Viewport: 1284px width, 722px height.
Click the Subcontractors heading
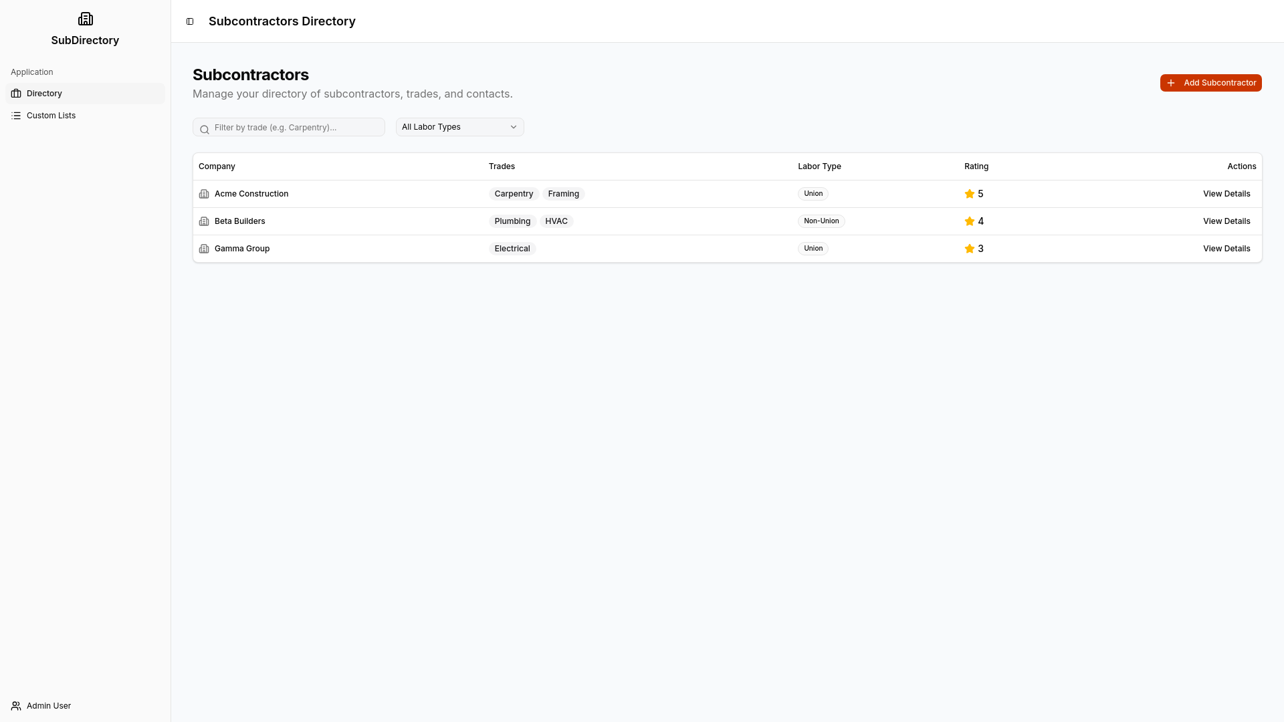251,75
